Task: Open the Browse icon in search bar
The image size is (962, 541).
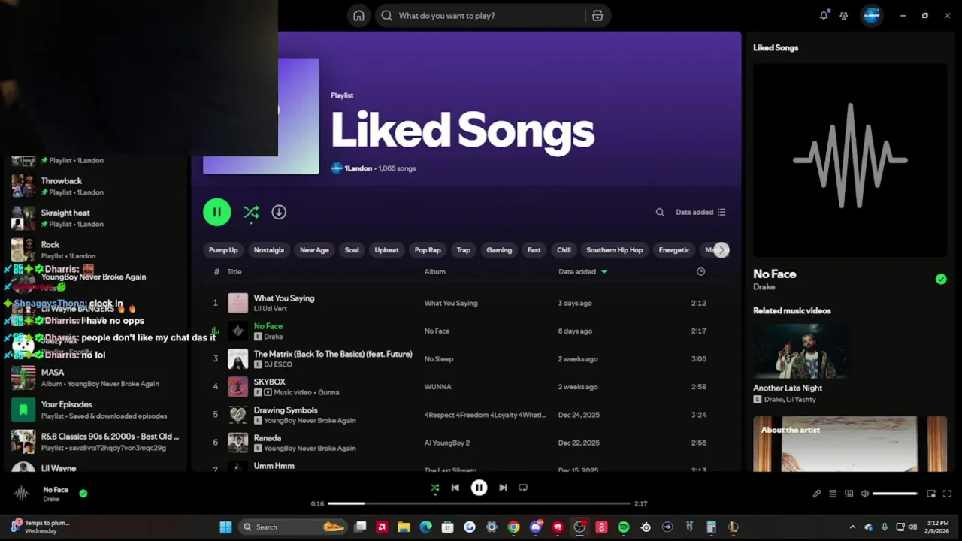Action: pyautogui.click(x=597, y=16)
